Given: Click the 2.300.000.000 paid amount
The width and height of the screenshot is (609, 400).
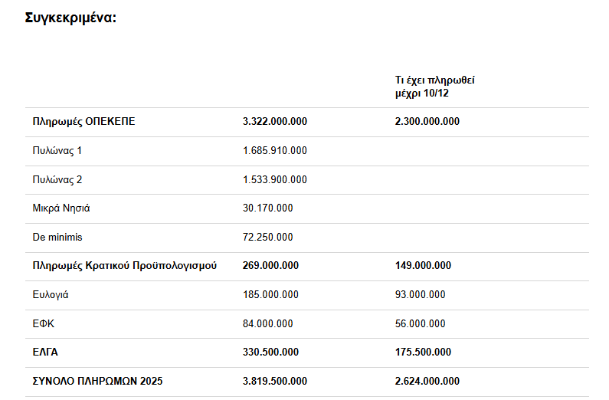Looking at the screenshot, I should pyautogui.click(x=427, y=122).
